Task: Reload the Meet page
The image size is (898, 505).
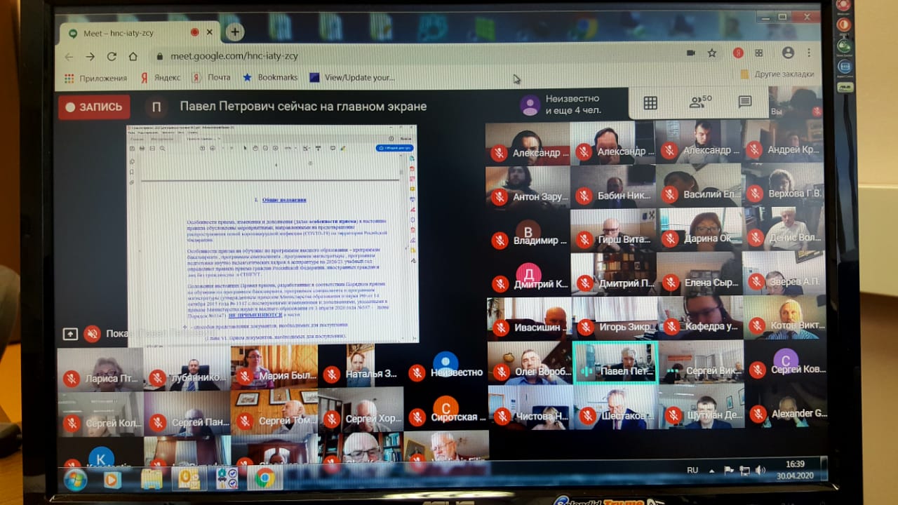Action: tap(112, 57)
